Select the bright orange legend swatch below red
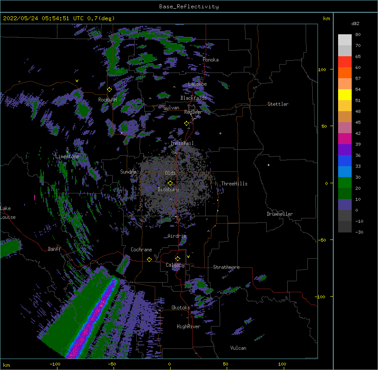This screenshot has width=378, height=370. click(345, 73)
